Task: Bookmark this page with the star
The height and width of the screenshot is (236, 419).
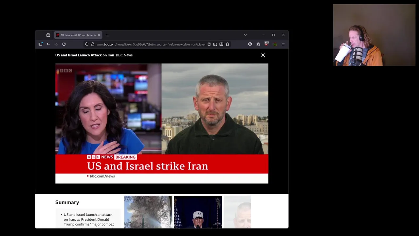Action: tap(228, 44)
